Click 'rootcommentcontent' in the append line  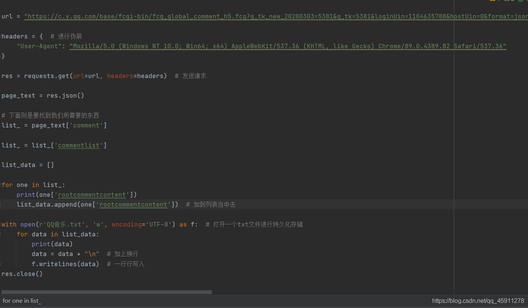tap(133, 205)
